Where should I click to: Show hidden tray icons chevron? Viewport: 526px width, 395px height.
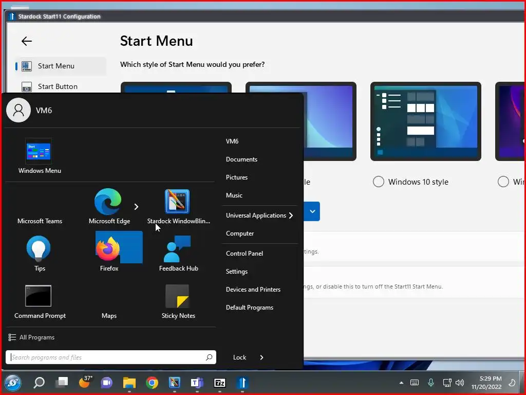click(x=401, y=383)
